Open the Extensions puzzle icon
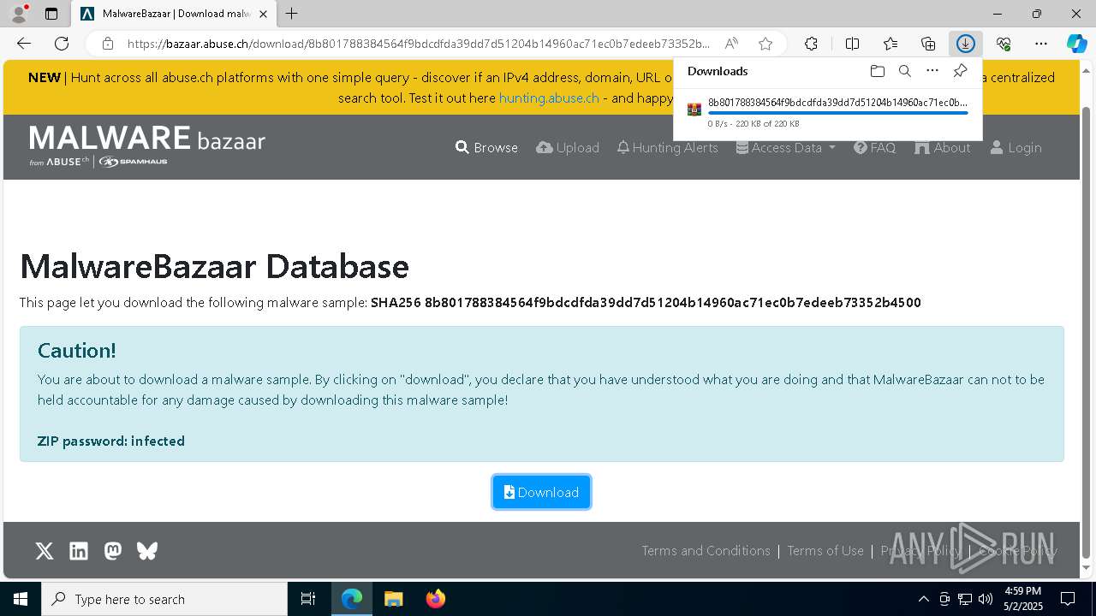Viewport: 1096px width, 616px height. pos(811,44)
